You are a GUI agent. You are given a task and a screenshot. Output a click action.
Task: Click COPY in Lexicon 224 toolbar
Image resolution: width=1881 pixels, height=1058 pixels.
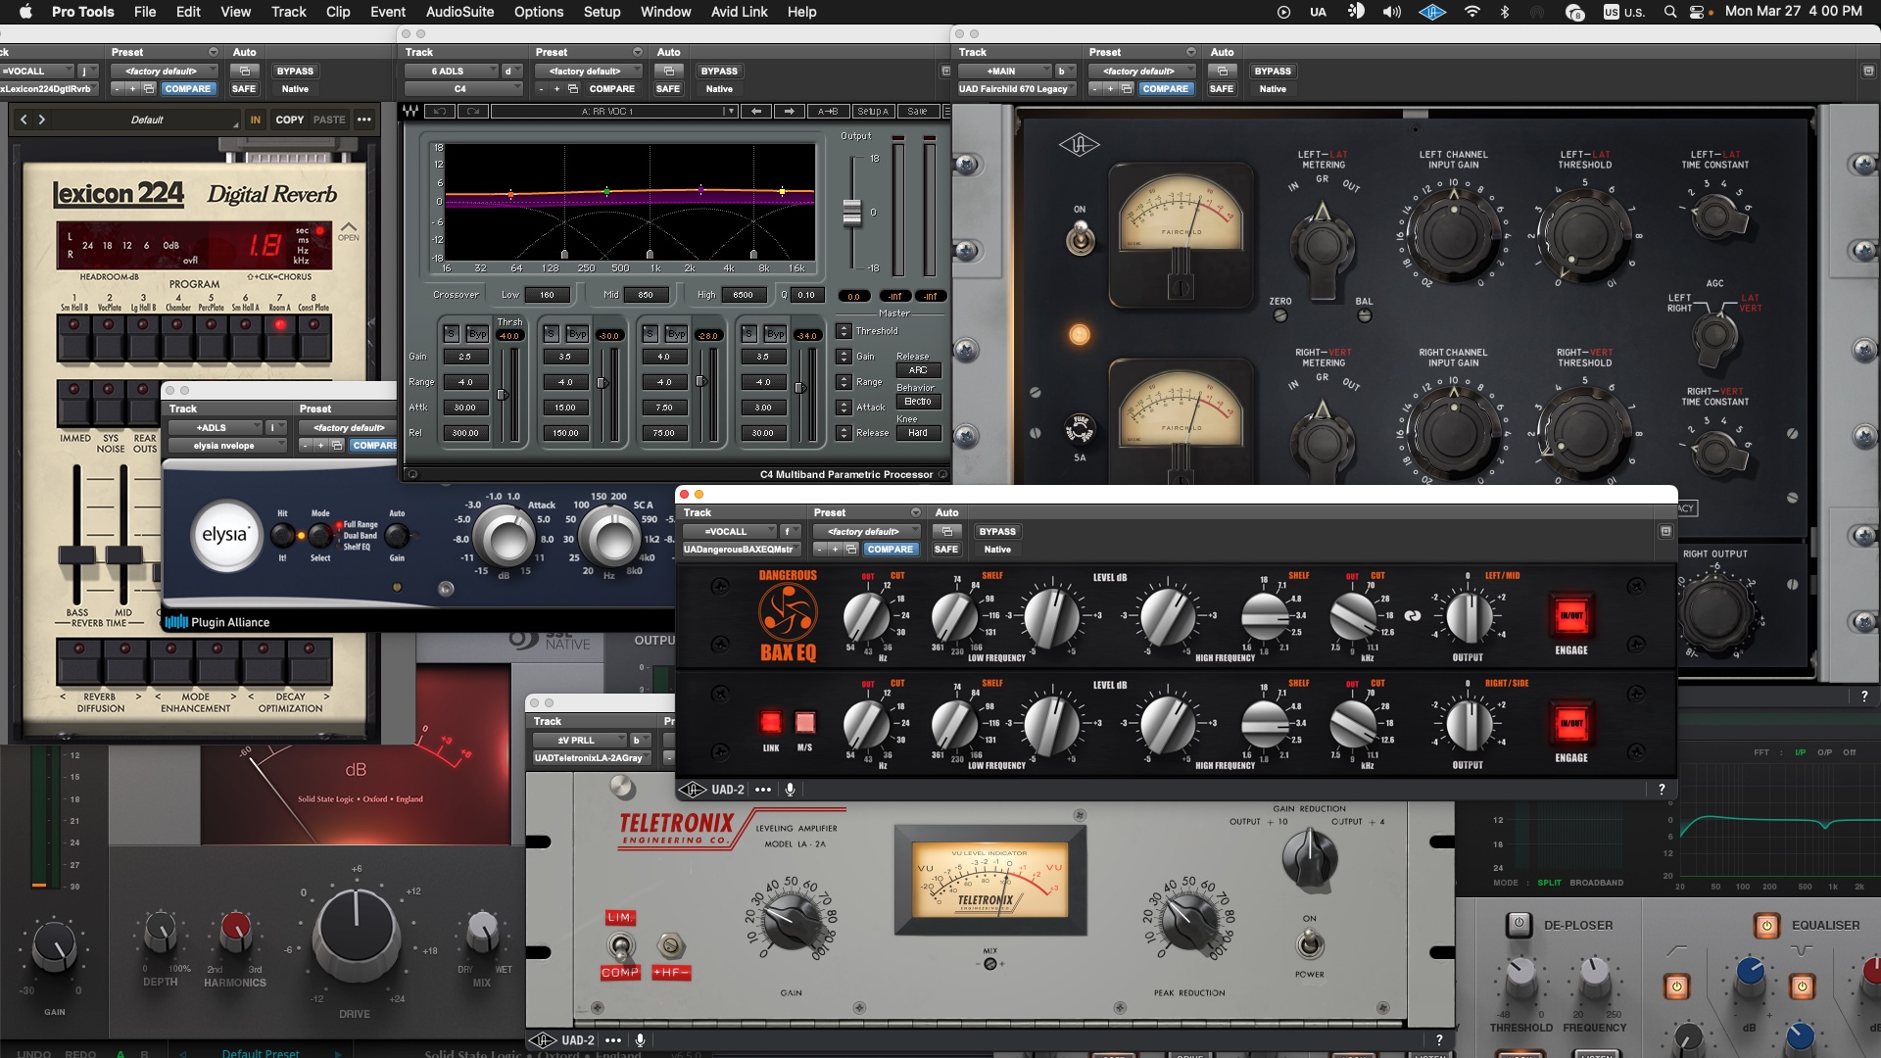pos(290,120)
